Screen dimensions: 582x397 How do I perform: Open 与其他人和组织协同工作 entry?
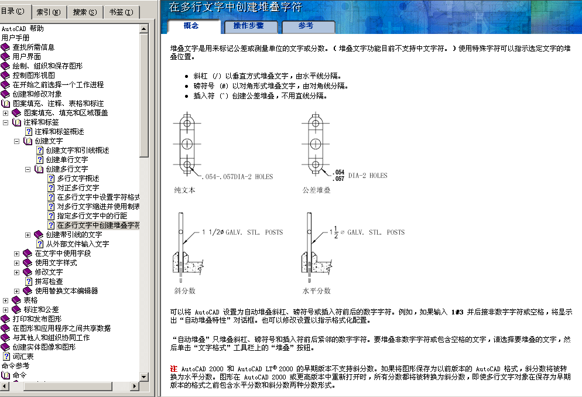tap(51, 338)
